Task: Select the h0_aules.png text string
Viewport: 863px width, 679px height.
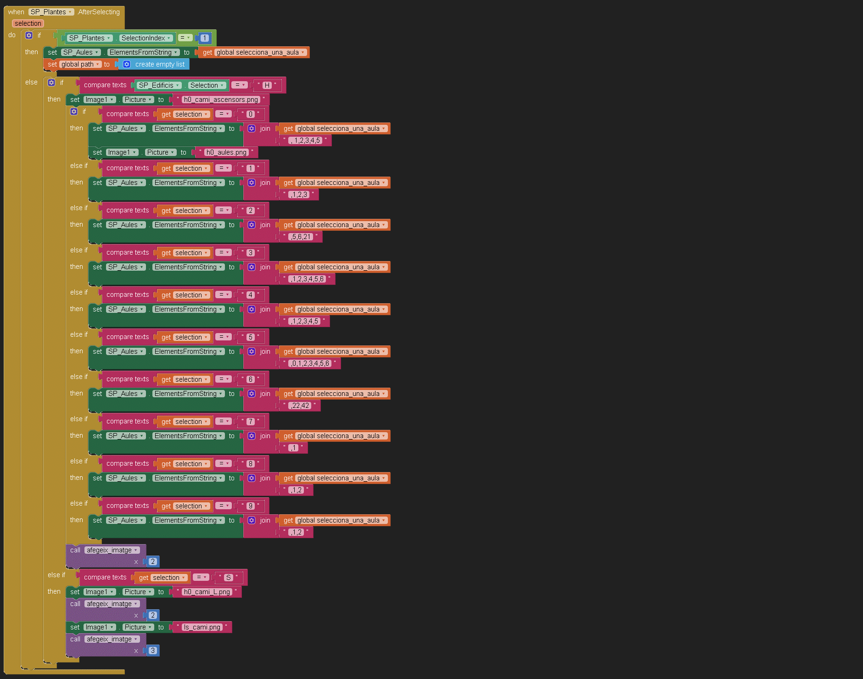Action: click(x=226, y=152)
